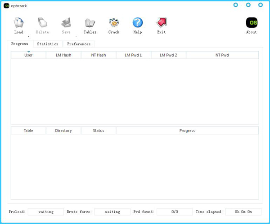
Task: Click the LM Pwd 2 column header
Action: [168, 55]
